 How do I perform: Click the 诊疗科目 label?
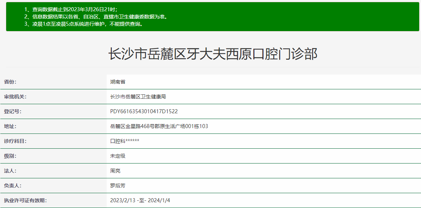click(15, 141)
